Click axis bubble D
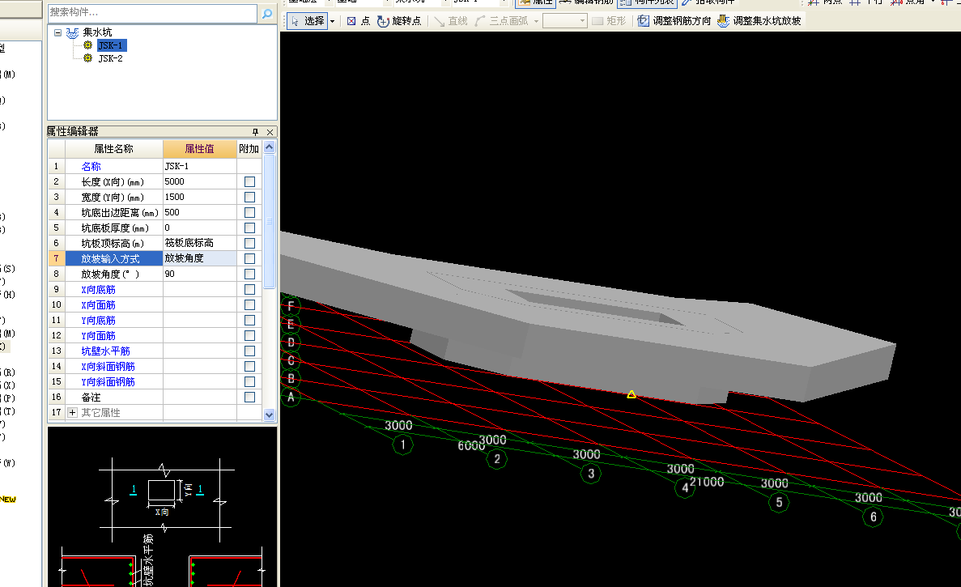The width and height of the screenshot is (961, 587). (291, 342)
